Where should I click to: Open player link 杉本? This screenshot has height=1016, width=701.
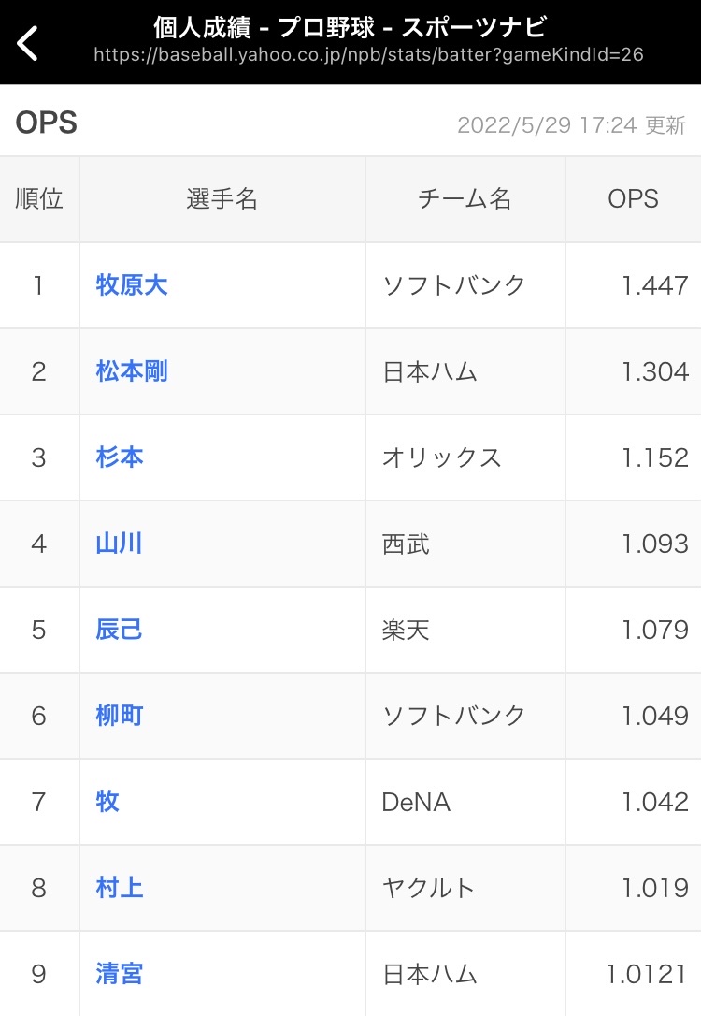(x=119, y=457)
